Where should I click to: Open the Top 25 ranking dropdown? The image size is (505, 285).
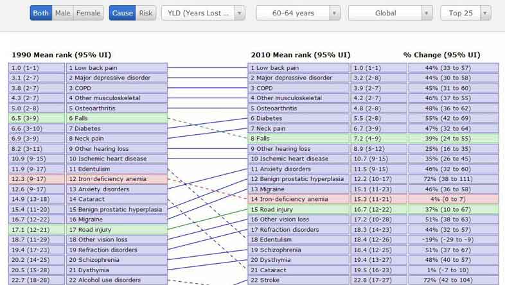point(465,13)
